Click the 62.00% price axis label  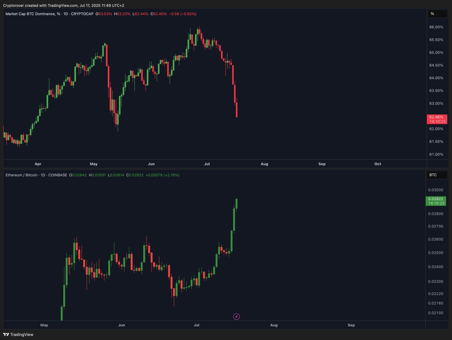(x=436, y=129)
